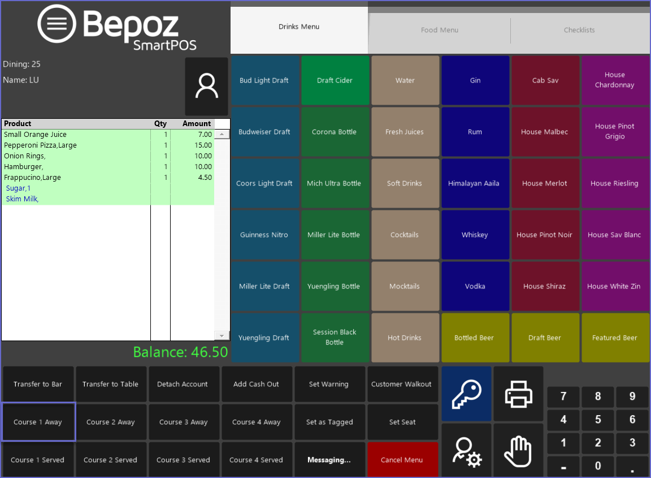Click Set Warning button
The width and height of the screenshot is (651, 478).
(329, 384)
